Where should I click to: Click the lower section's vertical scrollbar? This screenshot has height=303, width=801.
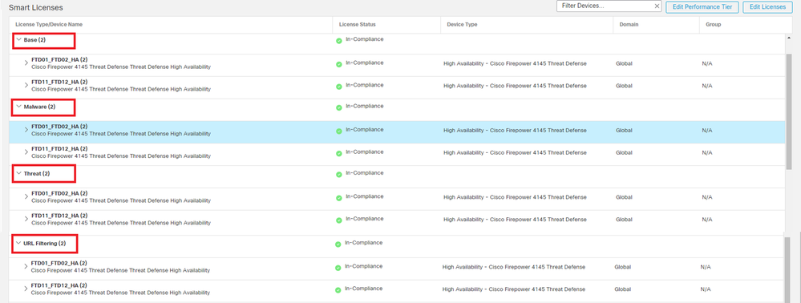point(787,269)
